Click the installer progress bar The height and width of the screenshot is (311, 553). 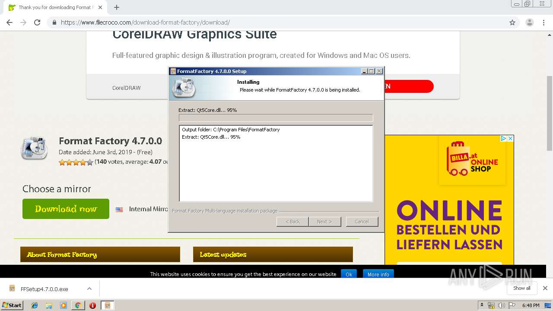click(276, 118)
